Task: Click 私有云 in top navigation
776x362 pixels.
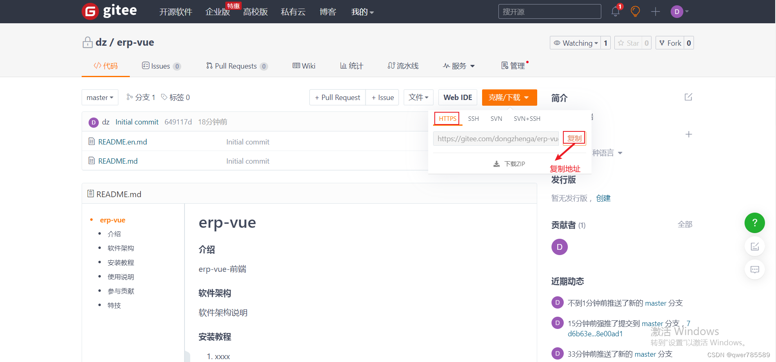Action: coord(293,12)
